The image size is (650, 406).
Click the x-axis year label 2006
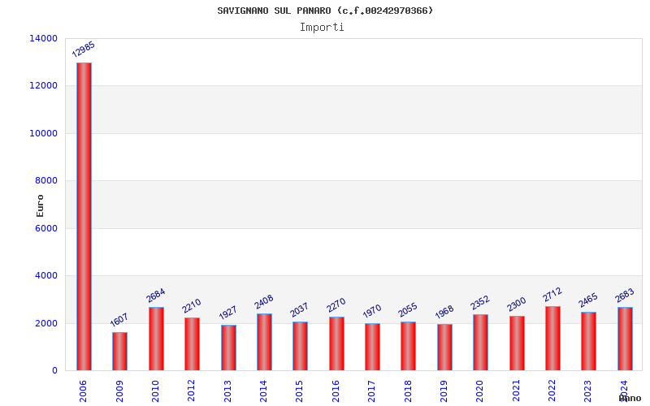point(83,391)
